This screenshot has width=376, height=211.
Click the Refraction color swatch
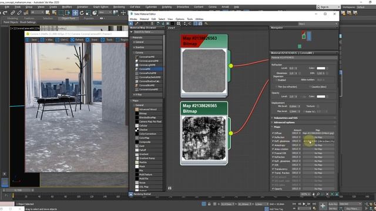coord(321,68)
